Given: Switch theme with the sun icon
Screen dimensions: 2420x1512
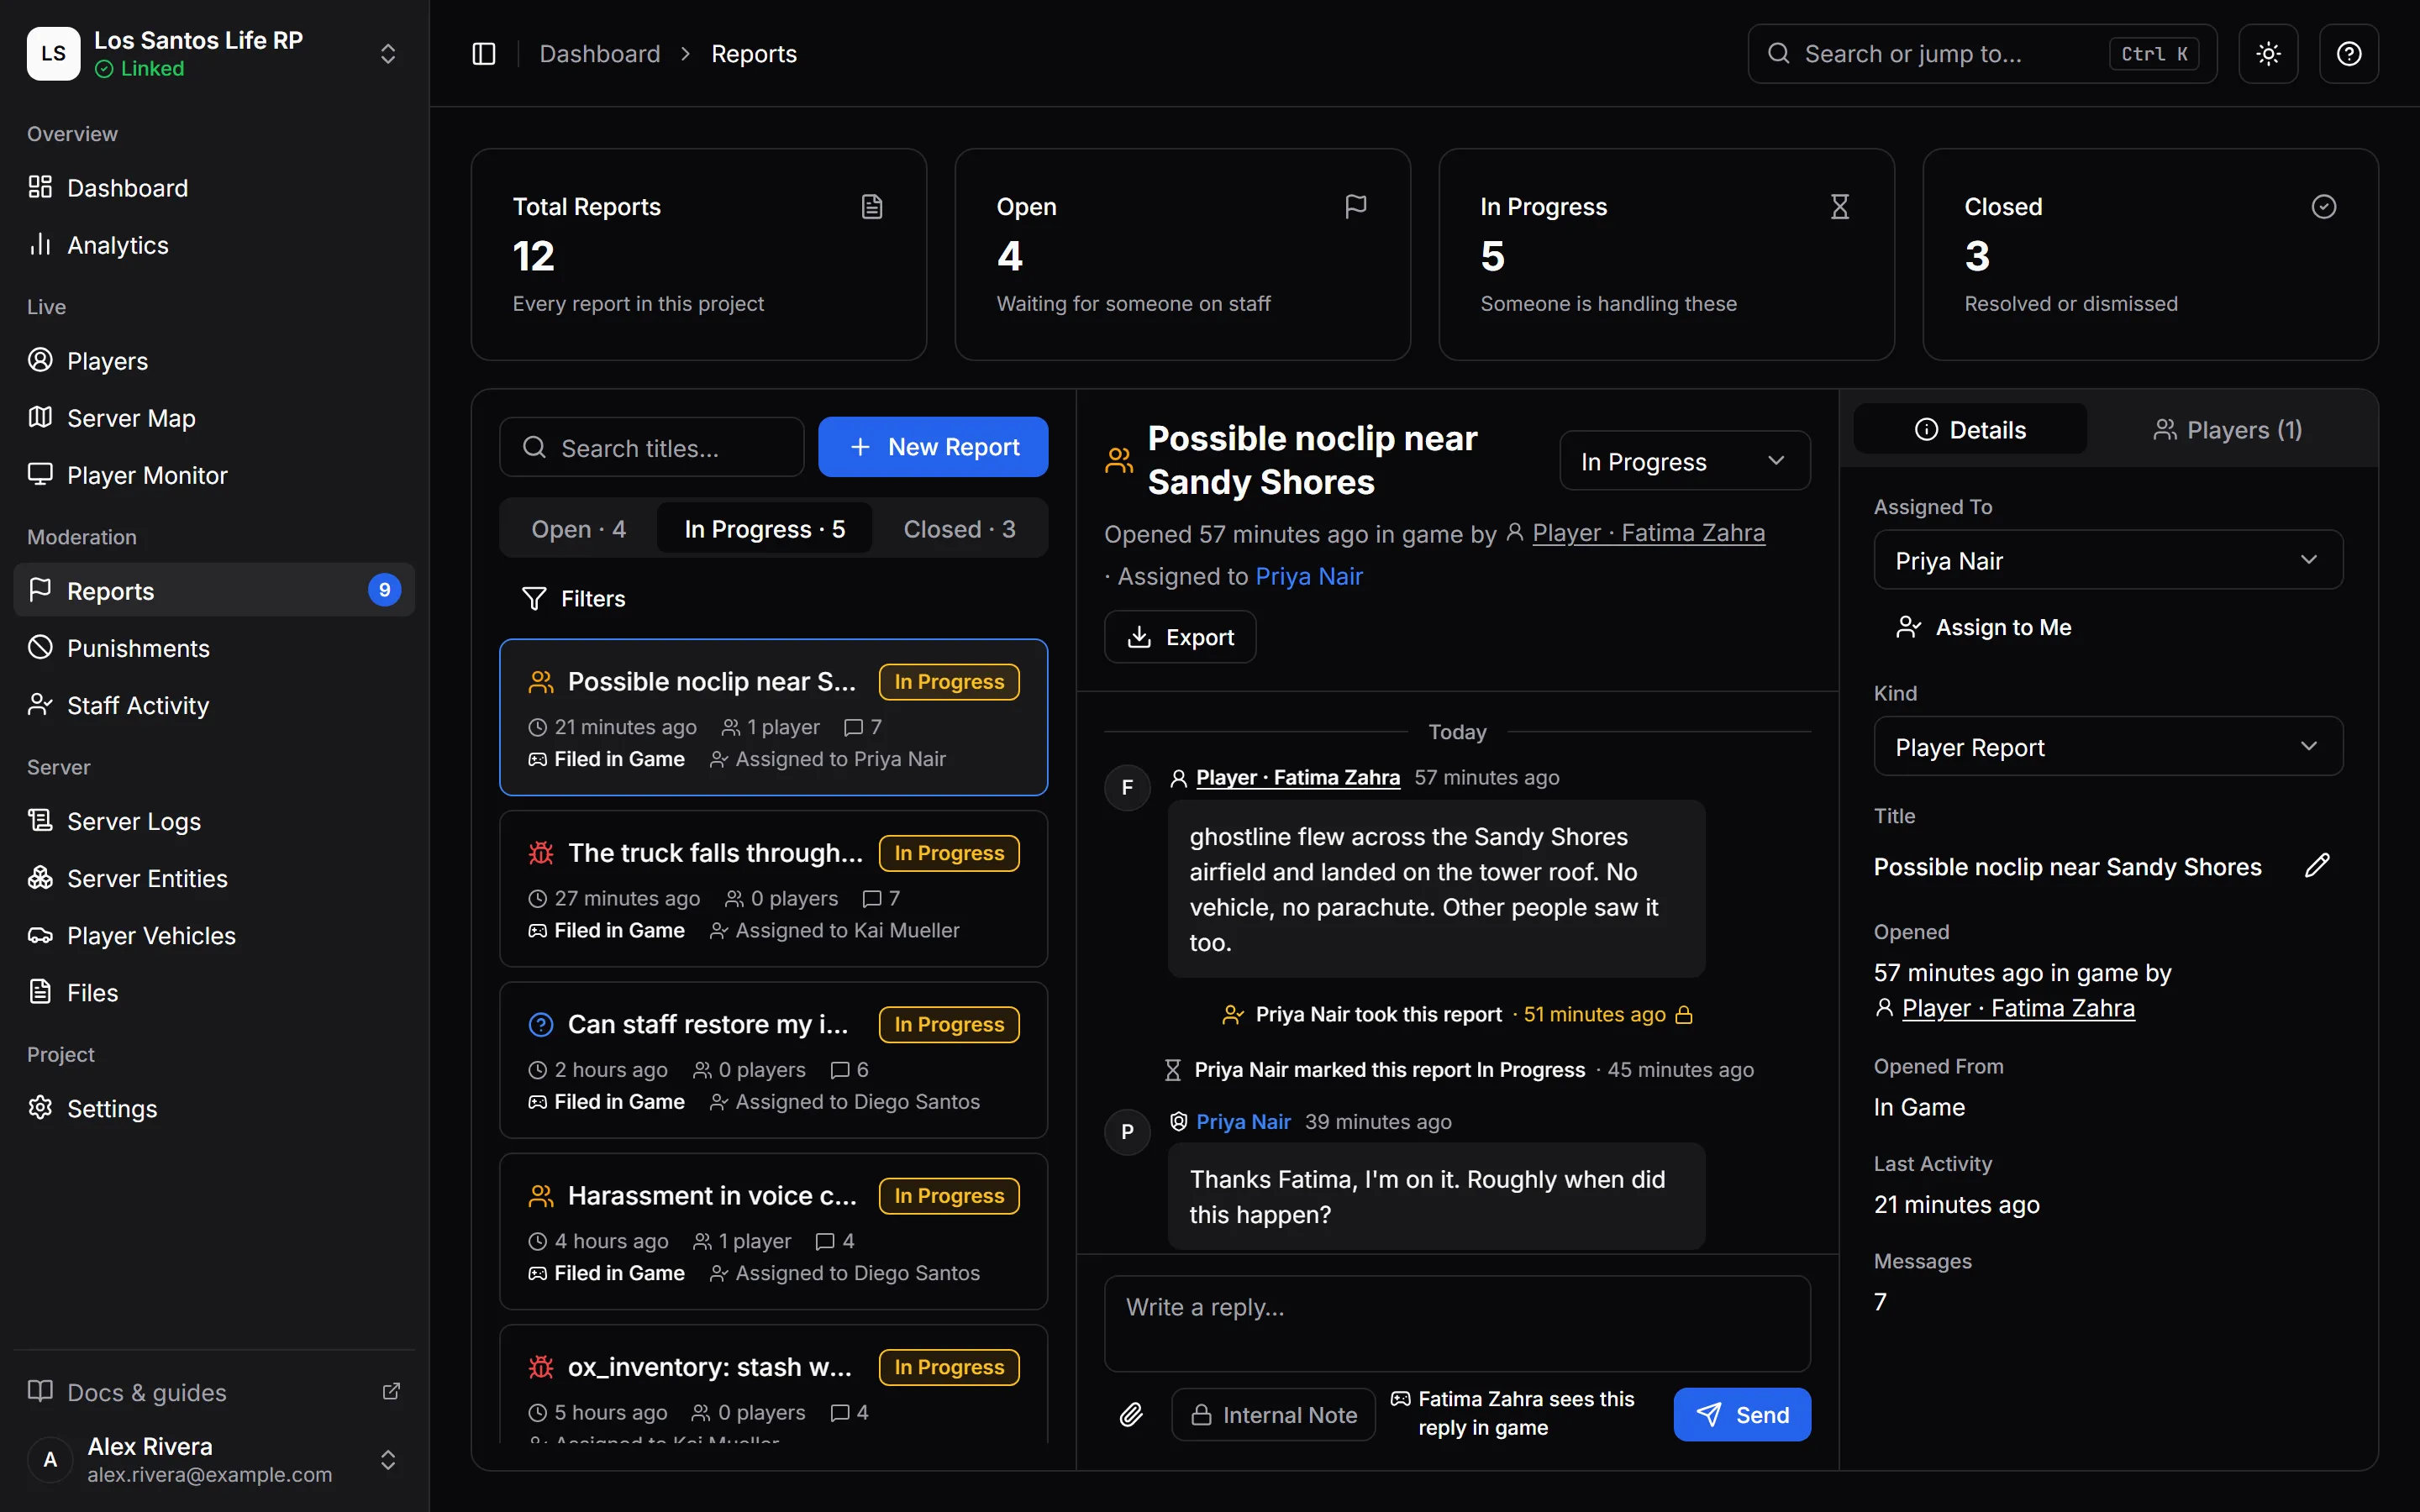Looking at the screenshot, I should [2268, 54].
